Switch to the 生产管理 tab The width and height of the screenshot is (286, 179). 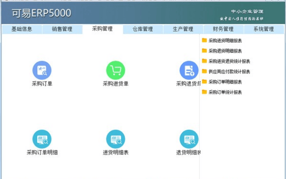point(183,29)
